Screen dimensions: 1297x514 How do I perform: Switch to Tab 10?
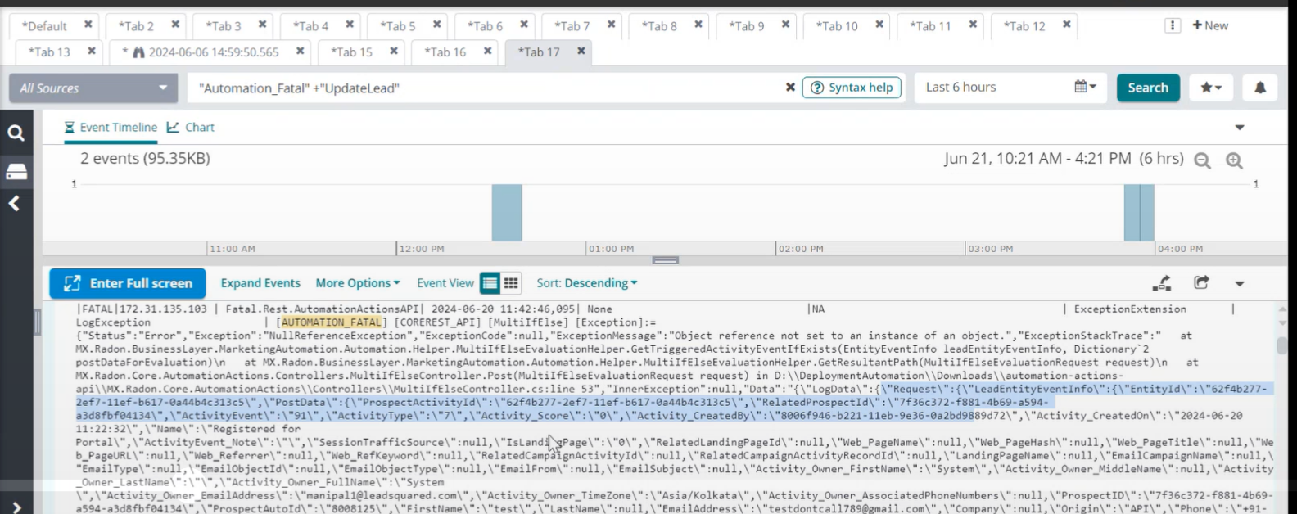[x=837, y=26]
